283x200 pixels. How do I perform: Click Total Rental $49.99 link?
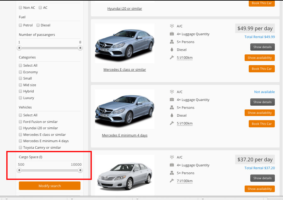[259, 37]
